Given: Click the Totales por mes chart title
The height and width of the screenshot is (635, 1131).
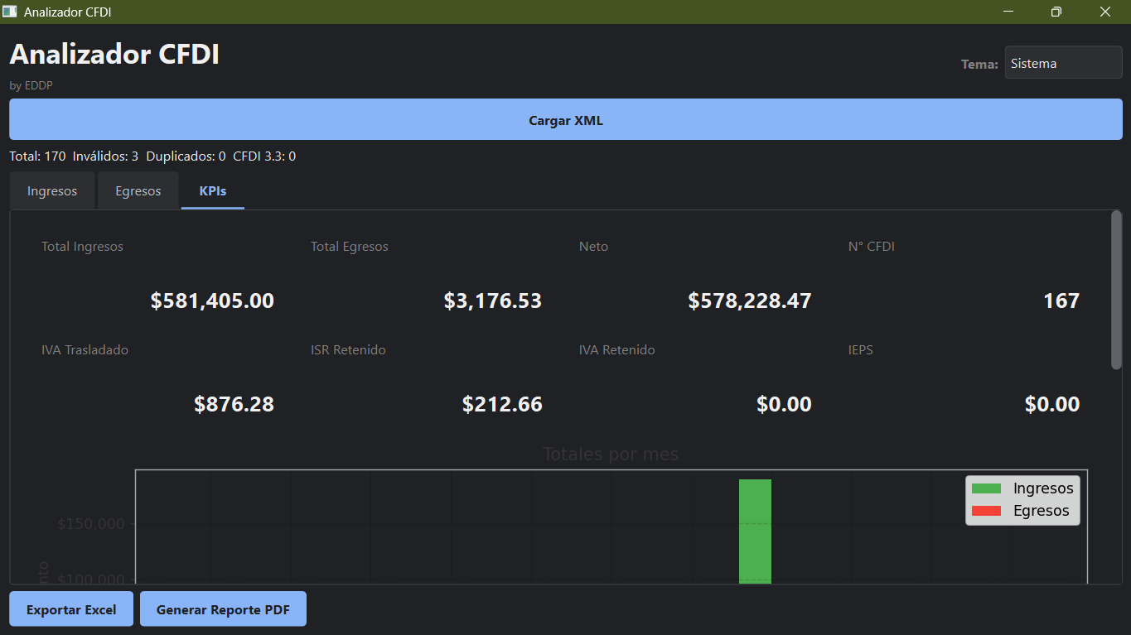Looking at the screenshot, I should [611, 455].
